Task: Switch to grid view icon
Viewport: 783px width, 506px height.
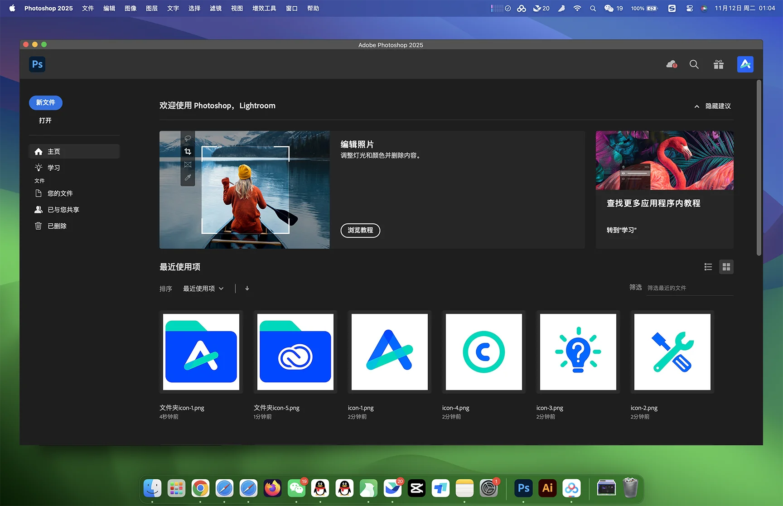Action: [x=726, y=267]
